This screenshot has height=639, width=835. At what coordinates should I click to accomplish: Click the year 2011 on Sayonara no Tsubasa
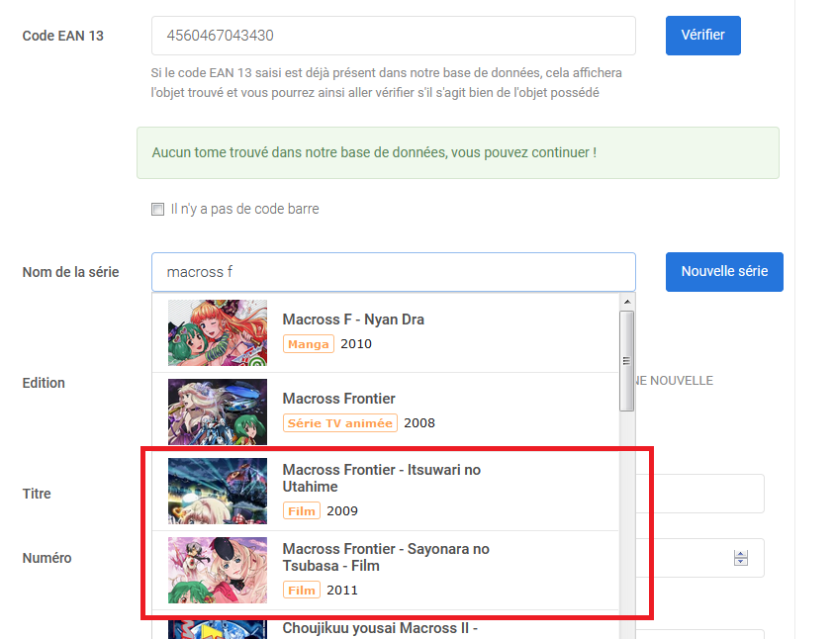342,590
